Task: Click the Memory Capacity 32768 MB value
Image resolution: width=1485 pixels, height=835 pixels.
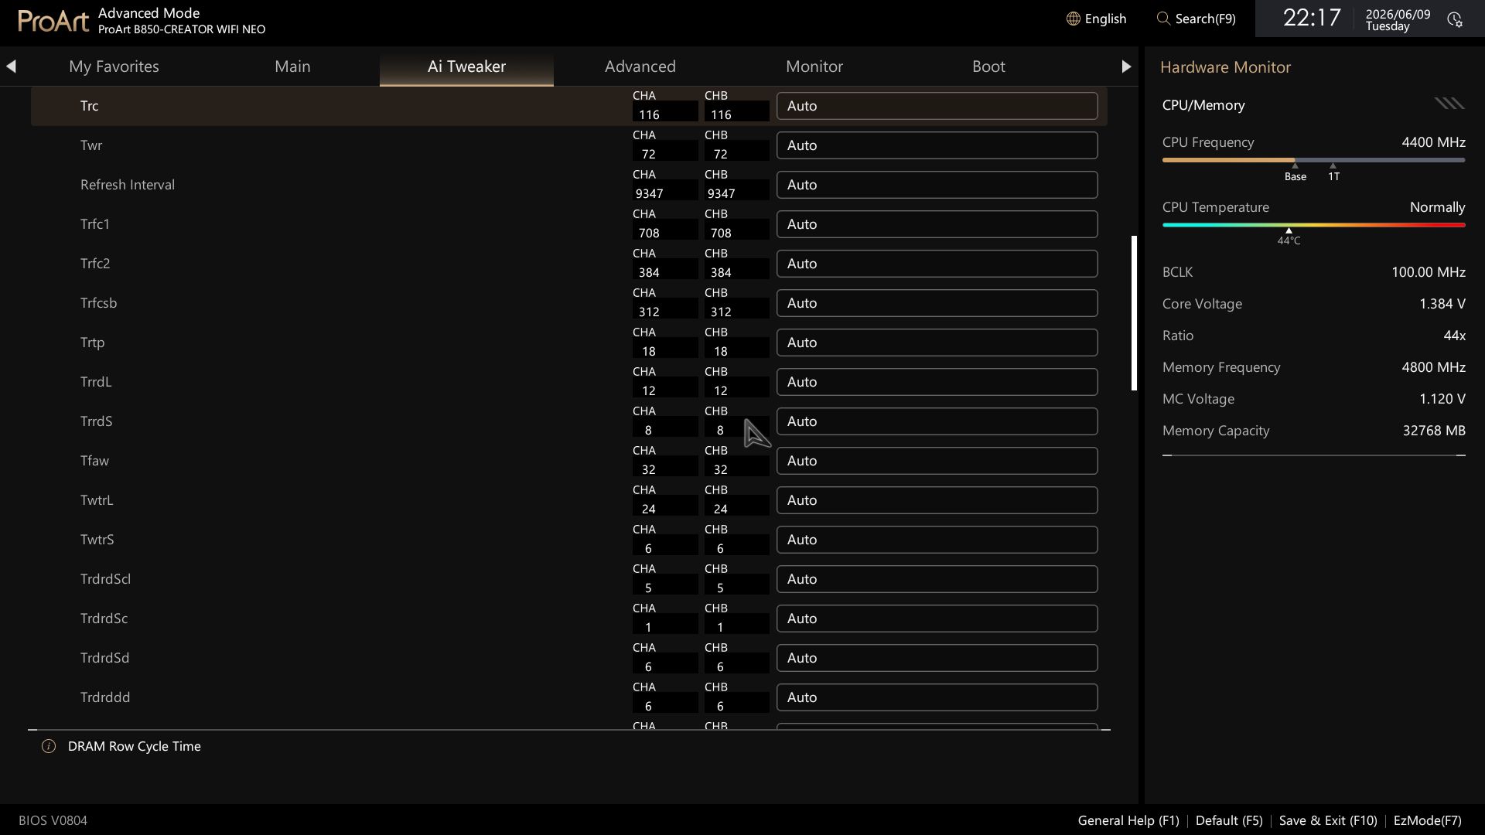Action: [1434, 431]
